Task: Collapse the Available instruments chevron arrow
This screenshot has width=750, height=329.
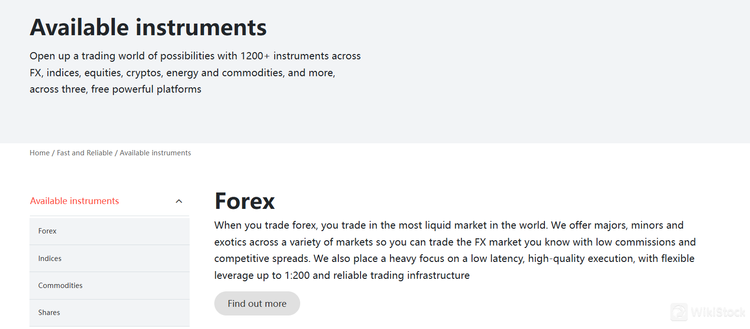Action: pos(179,201)
